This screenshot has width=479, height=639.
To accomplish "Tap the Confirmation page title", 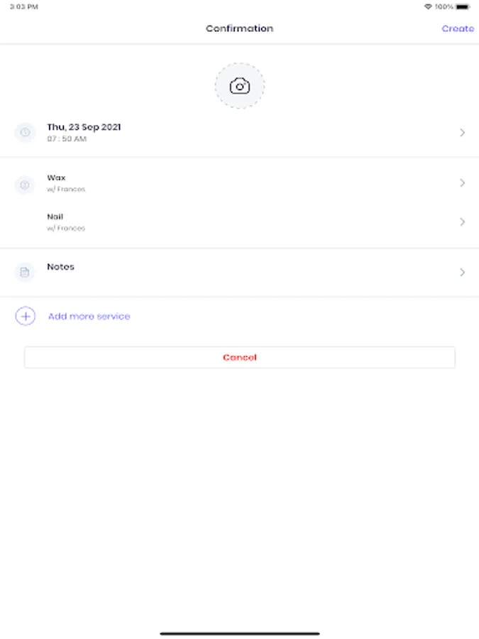I will 239,28.
